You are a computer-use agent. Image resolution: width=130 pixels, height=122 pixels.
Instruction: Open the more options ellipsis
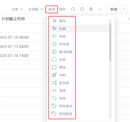[100, 9]
